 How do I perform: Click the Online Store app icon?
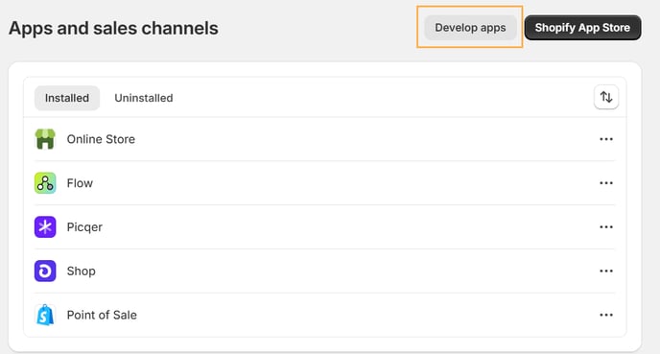45,139
